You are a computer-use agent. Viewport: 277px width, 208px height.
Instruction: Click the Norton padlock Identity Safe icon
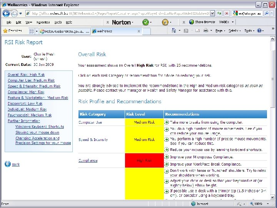tap(165, 22)
